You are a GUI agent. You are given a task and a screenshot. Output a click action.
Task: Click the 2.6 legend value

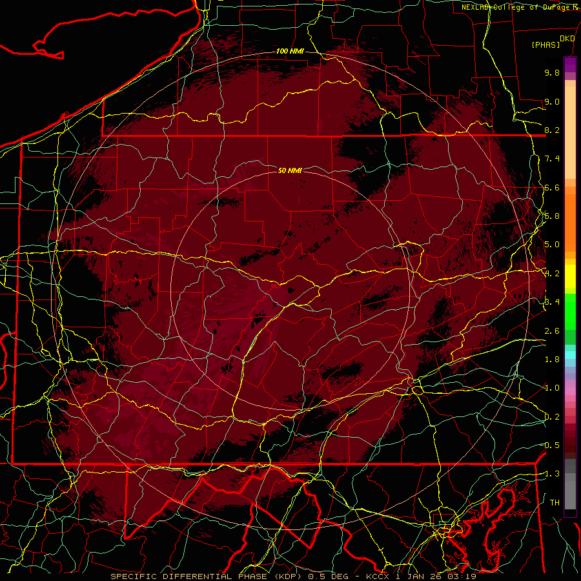tap(552, 331)
